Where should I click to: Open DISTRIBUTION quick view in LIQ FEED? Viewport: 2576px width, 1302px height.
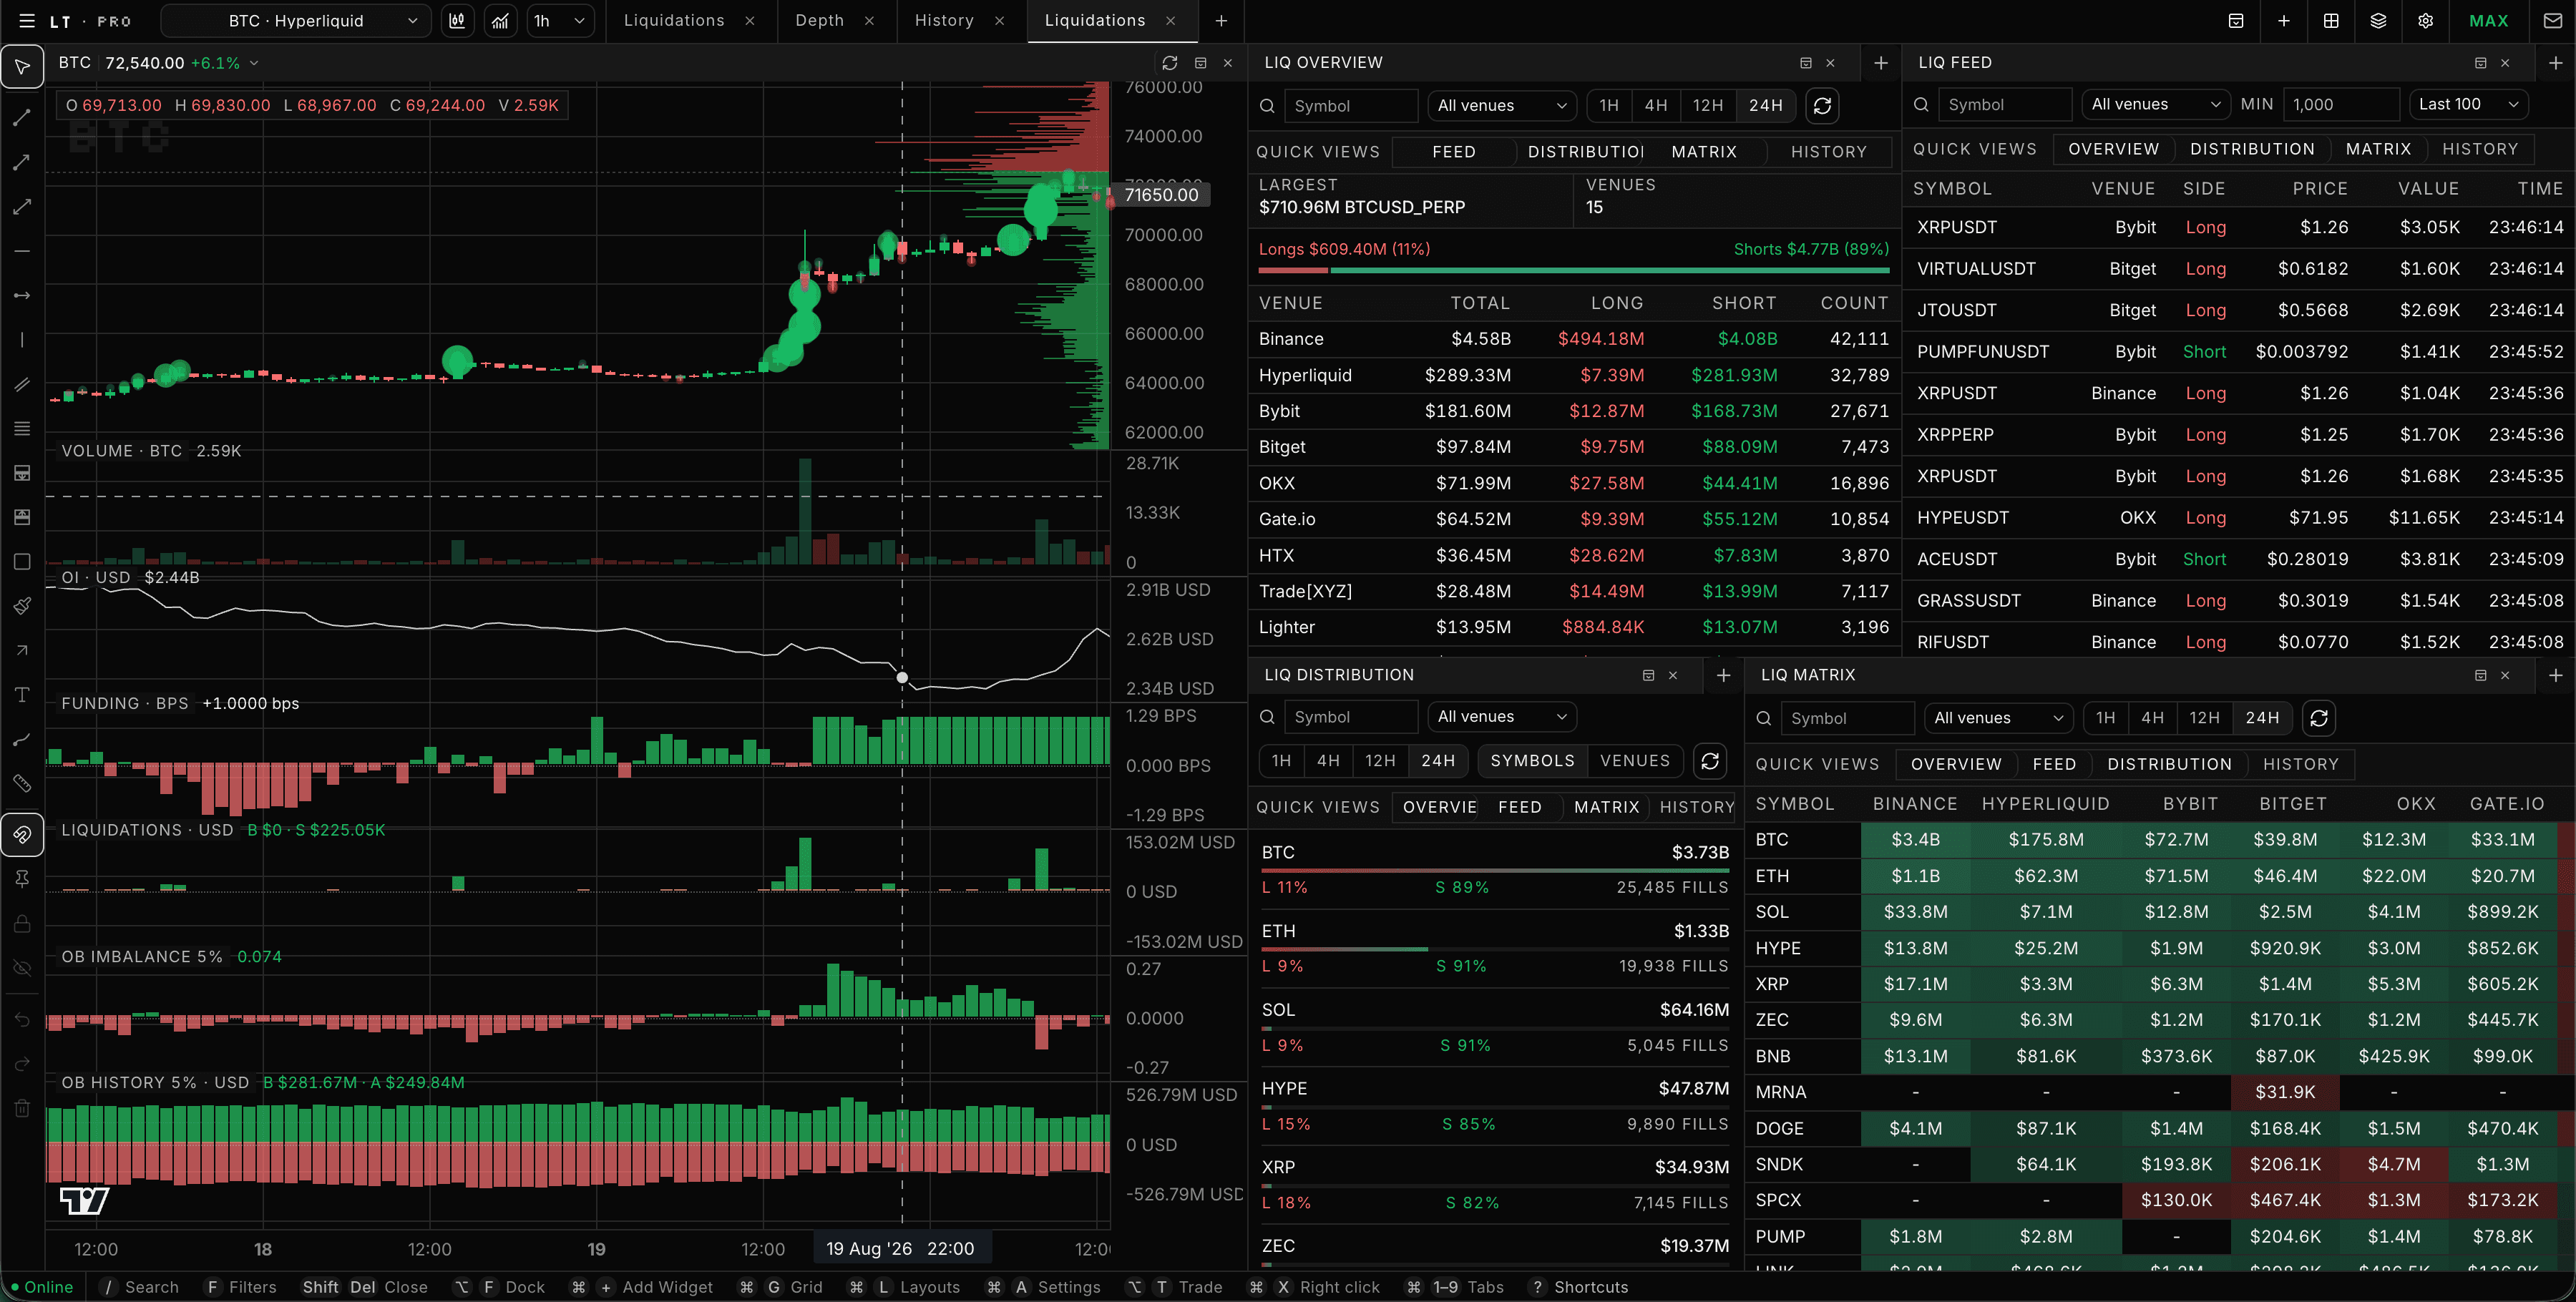tap(2252, 149)
